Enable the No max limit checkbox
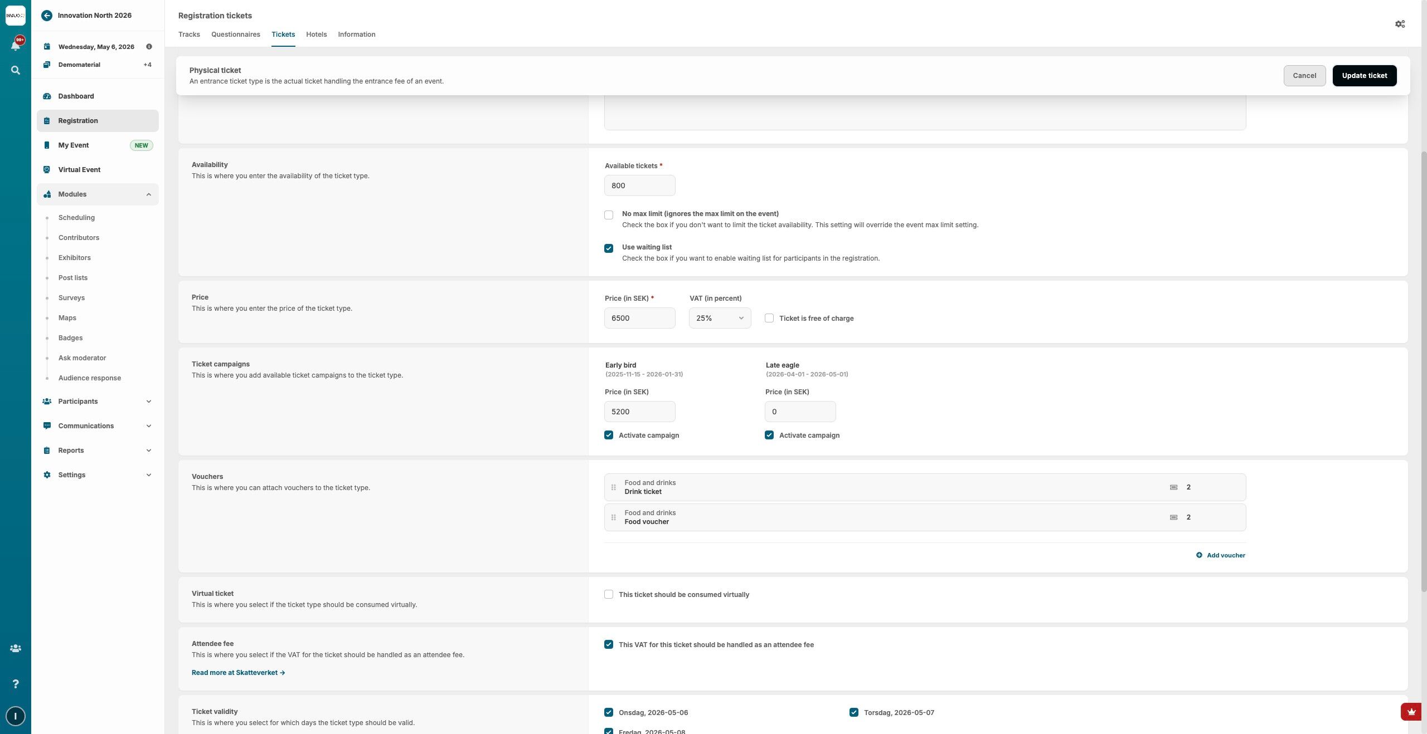The width and height of the screenshot is (1427, 734). [609, 215]
